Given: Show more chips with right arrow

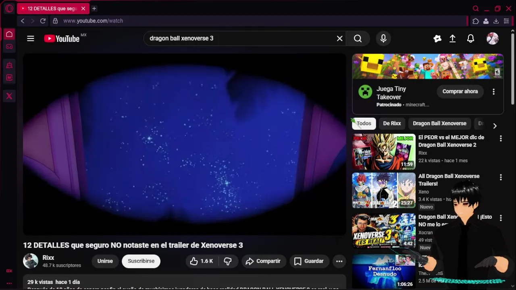Looking at the screenshot, I should (495, 126).
